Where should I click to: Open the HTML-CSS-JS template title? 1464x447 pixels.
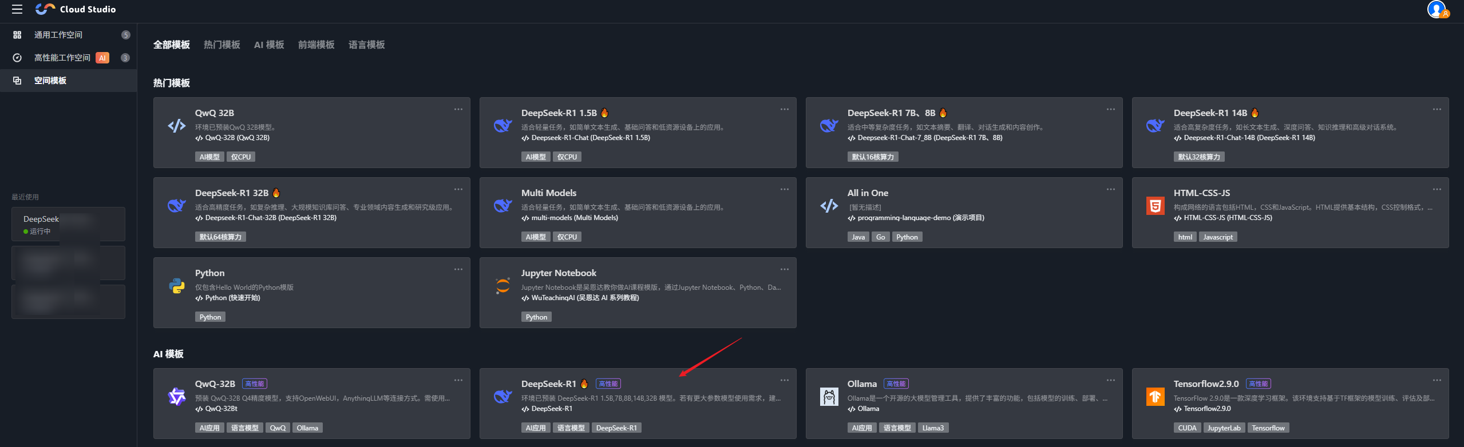1202,193
